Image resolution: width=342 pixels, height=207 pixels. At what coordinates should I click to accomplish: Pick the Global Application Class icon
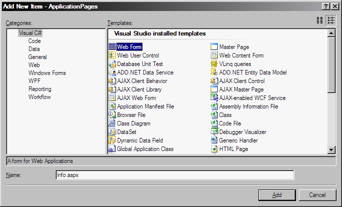(x=112, y=148)
